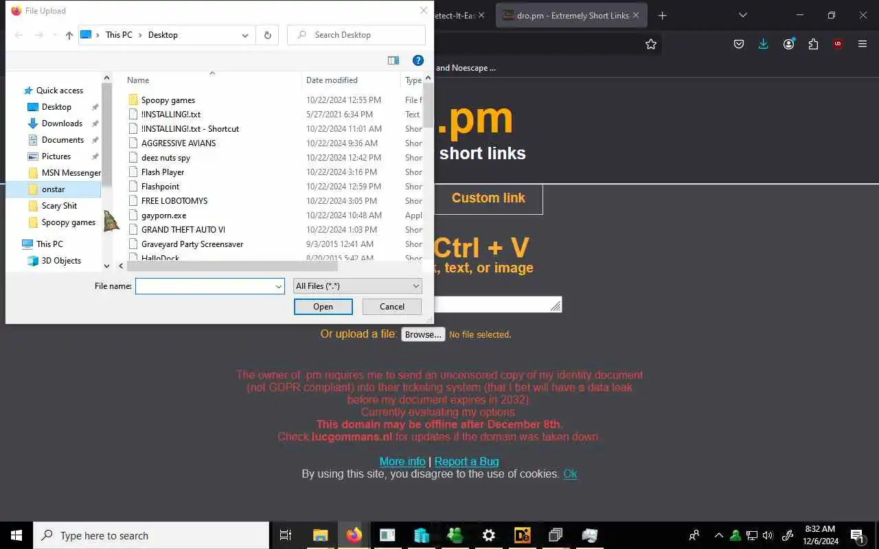This screenshot has height=549, width=879.
Task: Select the onstar folder in sidebar
Action: pyautogui.click(x=54, y=189)
